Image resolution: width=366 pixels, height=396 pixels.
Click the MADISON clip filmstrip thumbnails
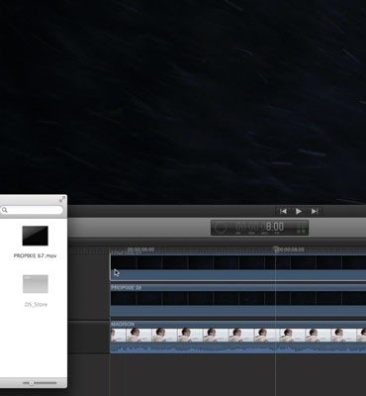click(x=238, y=335)
